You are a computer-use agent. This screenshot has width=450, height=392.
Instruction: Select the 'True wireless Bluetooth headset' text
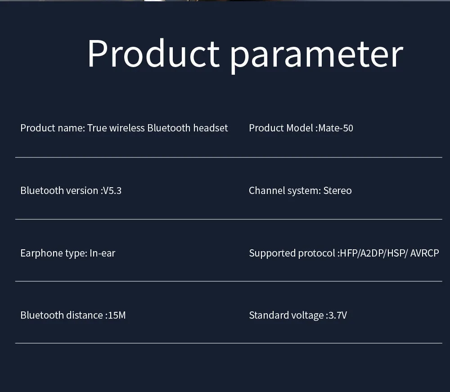pos(157,128)
